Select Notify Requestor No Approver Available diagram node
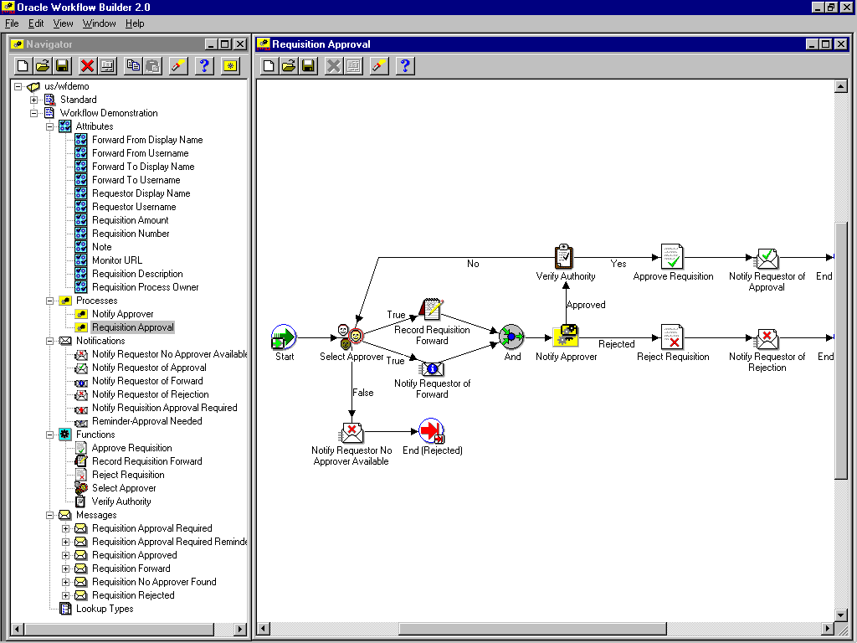 [351, 433]
